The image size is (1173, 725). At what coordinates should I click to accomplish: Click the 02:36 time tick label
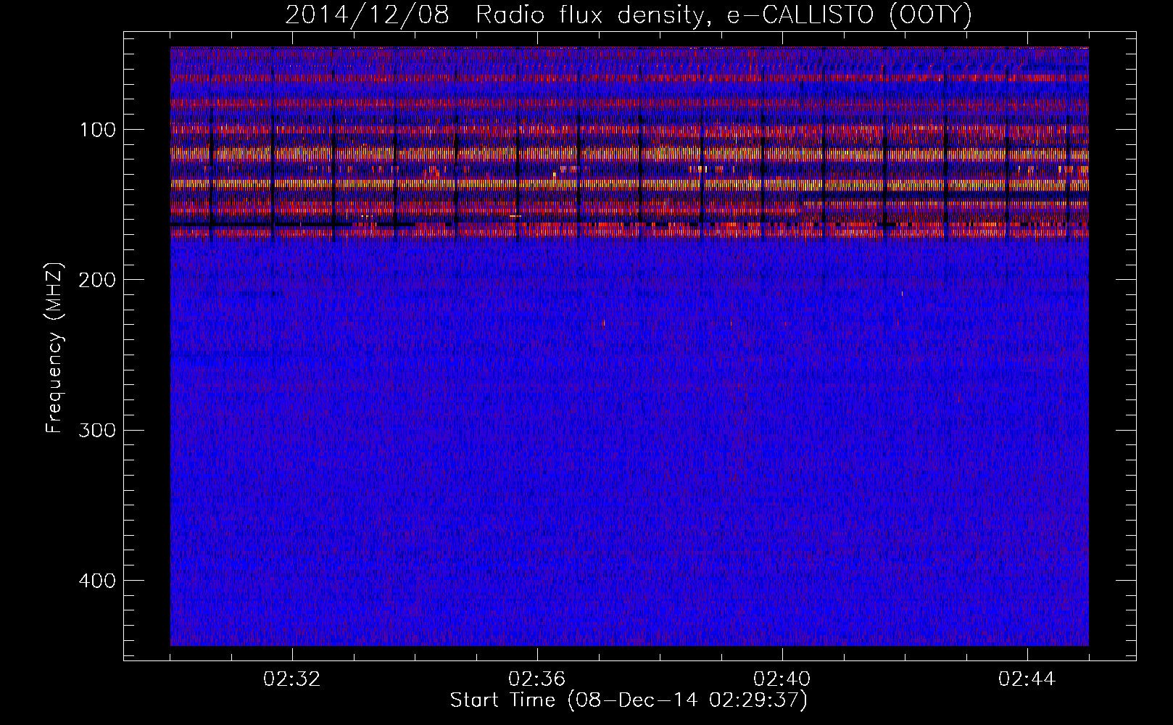[537, 679]
